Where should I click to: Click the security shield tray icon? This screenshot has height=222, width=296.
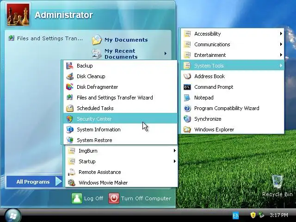[253, 215]
